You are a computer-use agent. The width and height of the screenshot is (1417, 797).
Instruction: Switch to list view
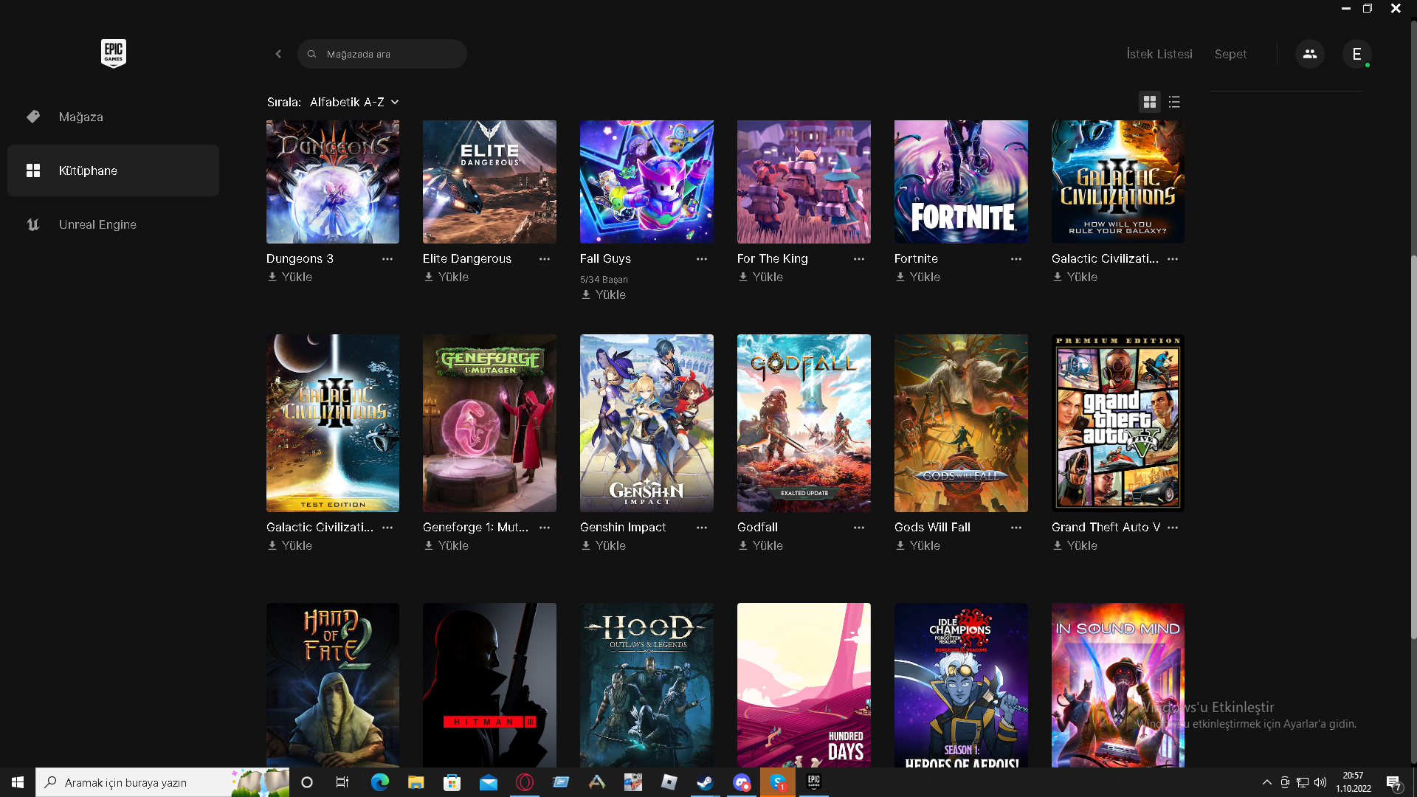point(1174,102)
